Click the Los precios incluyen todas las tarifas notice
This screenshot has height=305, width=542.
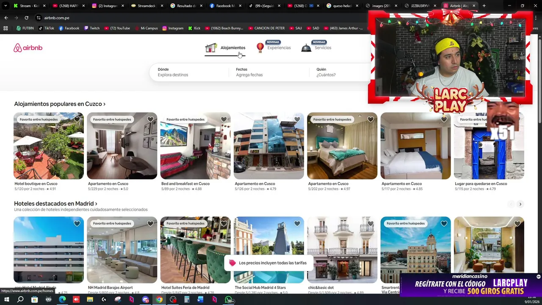tap(268, 263)
